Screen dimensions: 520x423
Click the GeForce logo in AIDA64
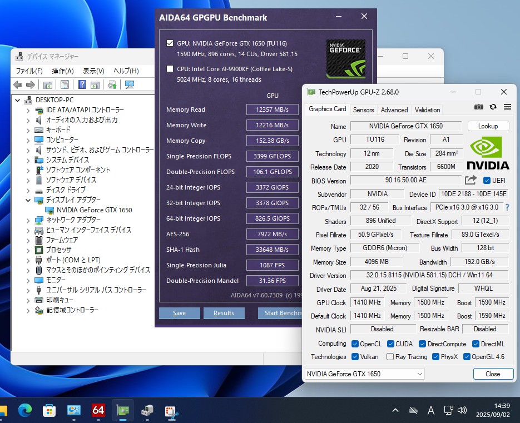(346, 59)
